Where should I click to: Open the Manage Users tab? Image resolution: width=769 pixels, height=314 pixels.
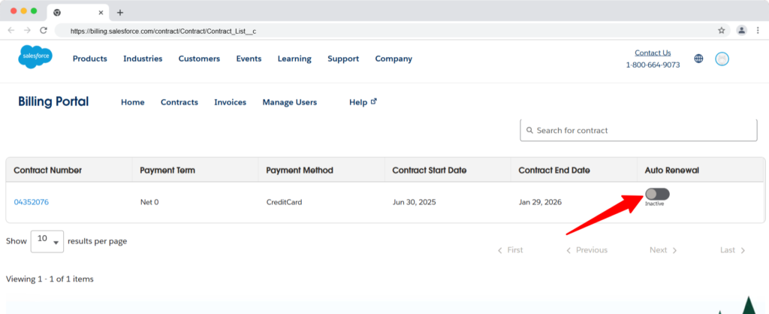tap(290, 102)
